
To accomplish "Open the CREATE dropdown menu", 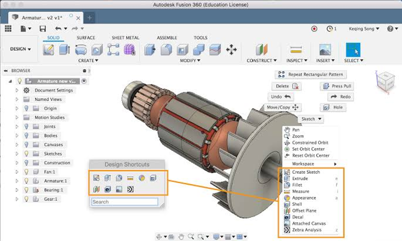I will point(88,61).
